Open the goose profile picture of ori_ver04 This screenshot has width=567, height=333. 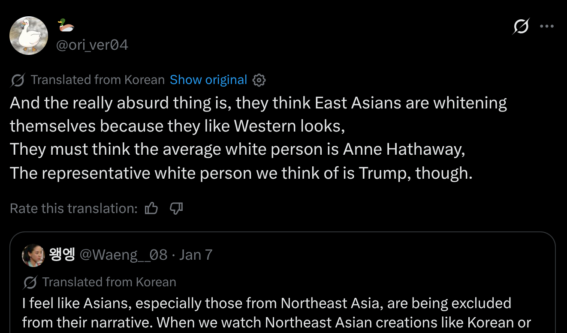pos(29,36)
